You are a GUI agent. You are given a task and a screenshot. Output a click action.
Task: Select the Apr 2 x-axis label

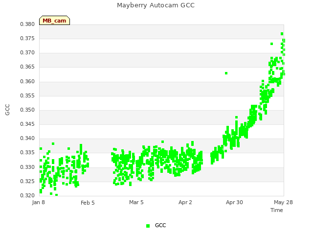(185, 202)
